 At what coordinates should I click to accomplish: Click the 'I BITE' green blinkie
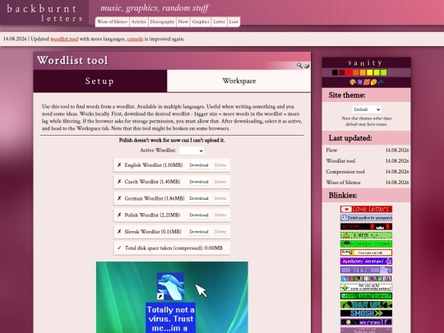[x=366, y=235]
